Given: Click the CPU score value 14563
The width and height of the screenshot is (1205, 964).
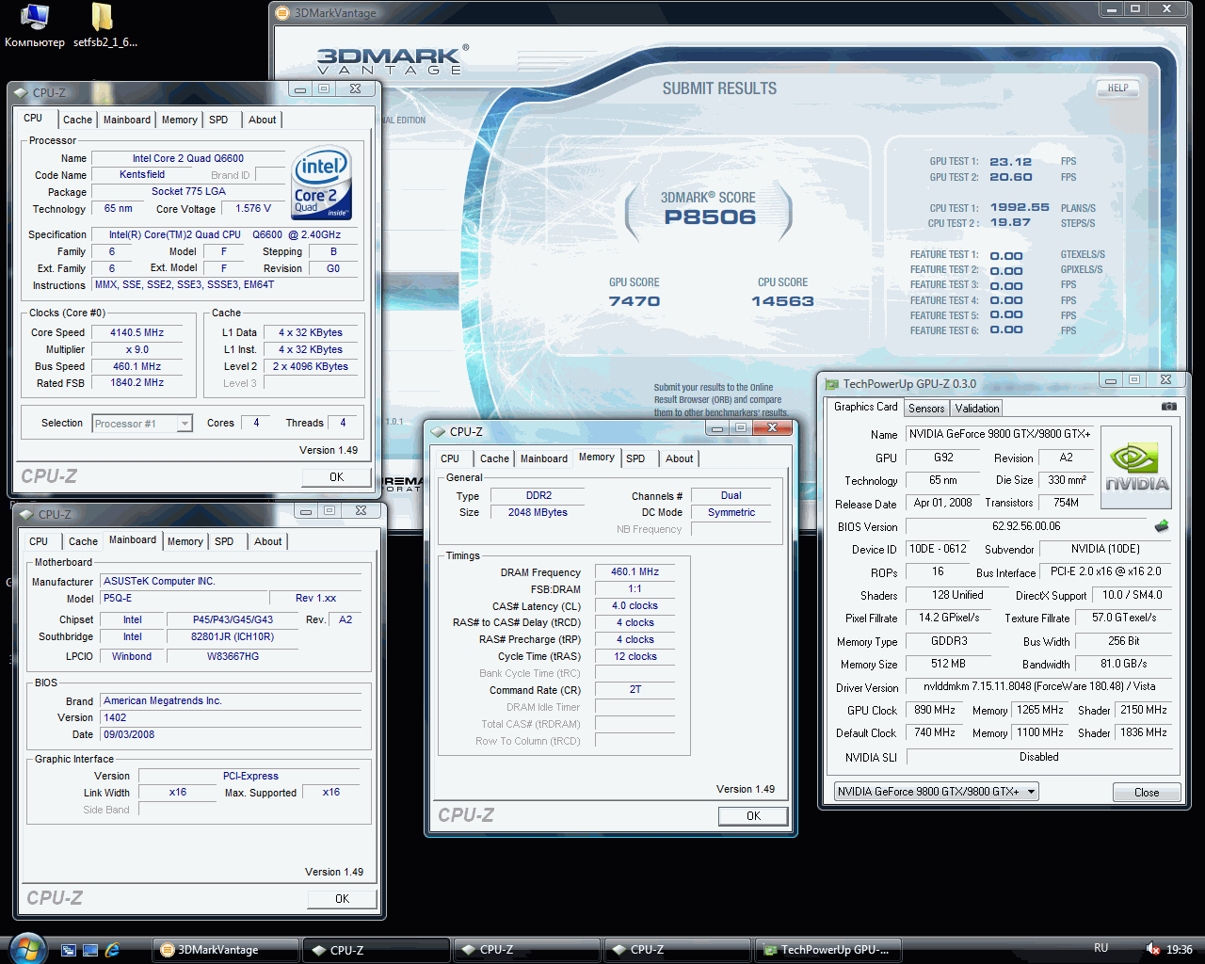Looking at the screenshot, I should (x=782, y=301).
